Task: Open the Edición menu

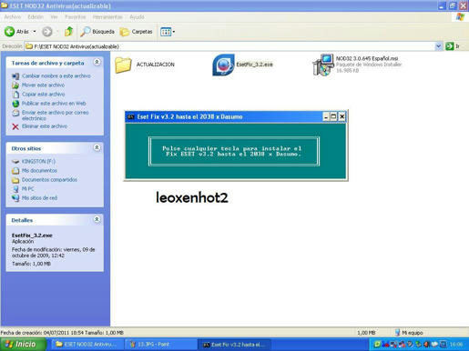Action: coord(36,17)
